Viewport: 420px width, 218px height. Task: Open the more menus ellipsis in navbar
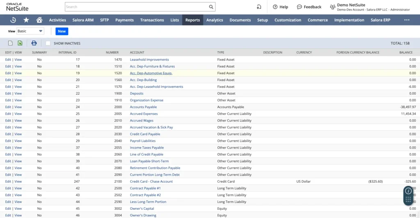coord(406,20)
